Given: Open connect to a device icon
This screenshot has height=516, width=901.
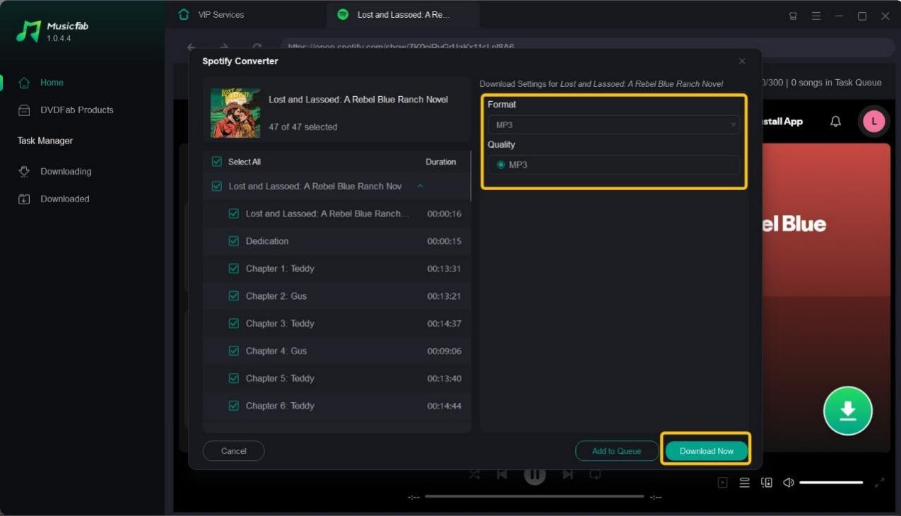Looking at the screenshot, I should (x=767, y=483).
